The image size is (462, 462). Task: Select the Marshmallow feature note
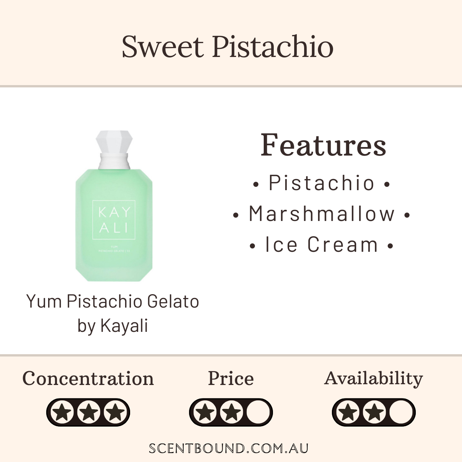click(322, 214)
